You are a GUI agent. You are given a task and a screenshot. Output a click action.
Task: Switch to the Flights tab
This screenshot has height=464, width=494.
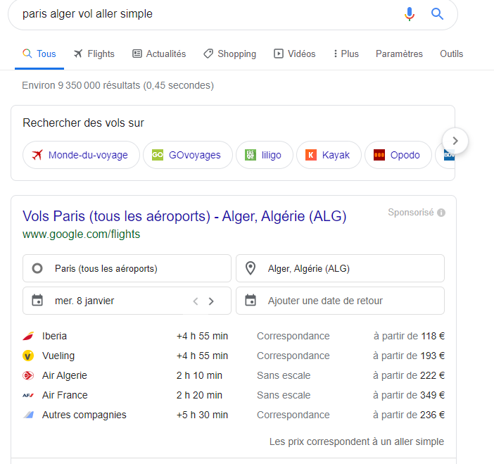coord(94,54)
